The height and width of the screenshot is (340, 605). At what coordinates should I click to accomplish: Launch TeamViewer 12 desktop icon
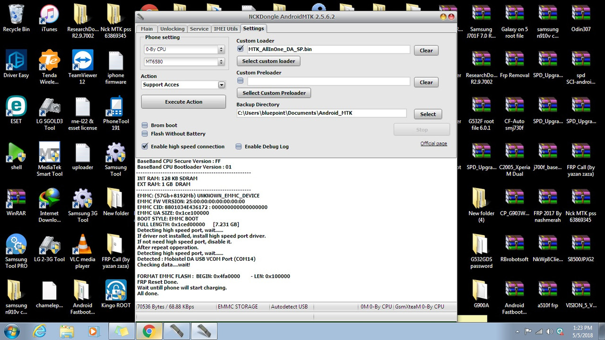(x=82, y=68)
